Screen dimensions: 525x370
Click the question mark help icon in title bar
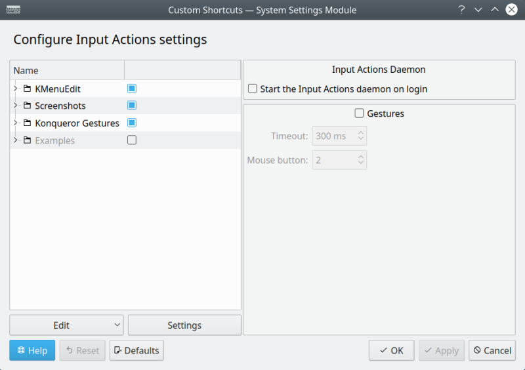pyautogui.click(x=461, y=10)
